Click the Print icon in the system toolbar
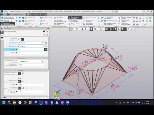Screen dimensions: 154x115 click(x=16, y=21)
